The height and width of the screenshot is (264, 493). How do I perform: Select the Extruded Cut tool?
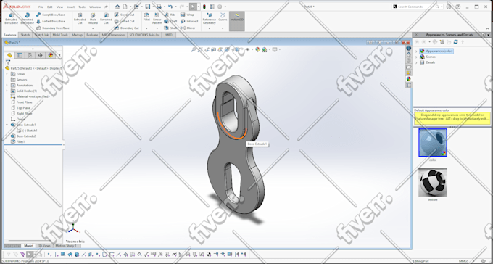80,19
